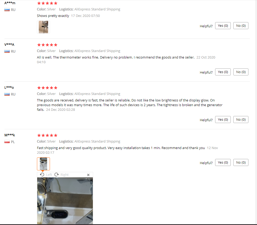
Task: Click the Polish flag beside M***k
Action: pyautogui.click(x=7, y=142)
